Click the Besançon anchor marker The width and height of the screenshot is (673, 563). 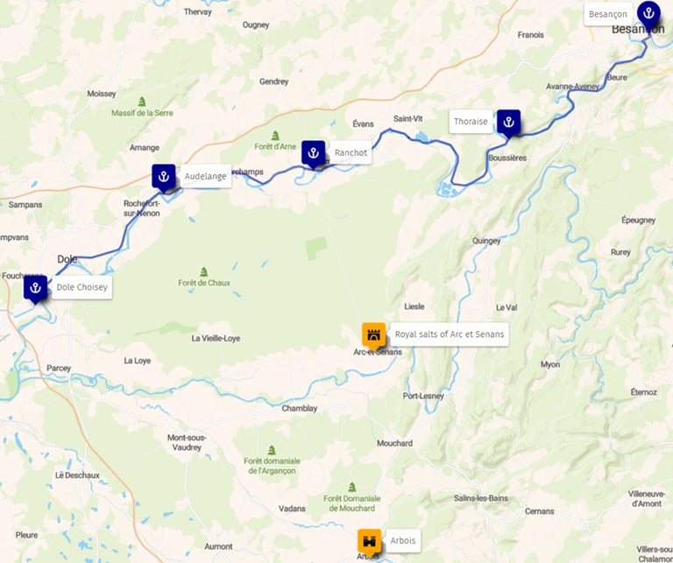click(648, 14)
